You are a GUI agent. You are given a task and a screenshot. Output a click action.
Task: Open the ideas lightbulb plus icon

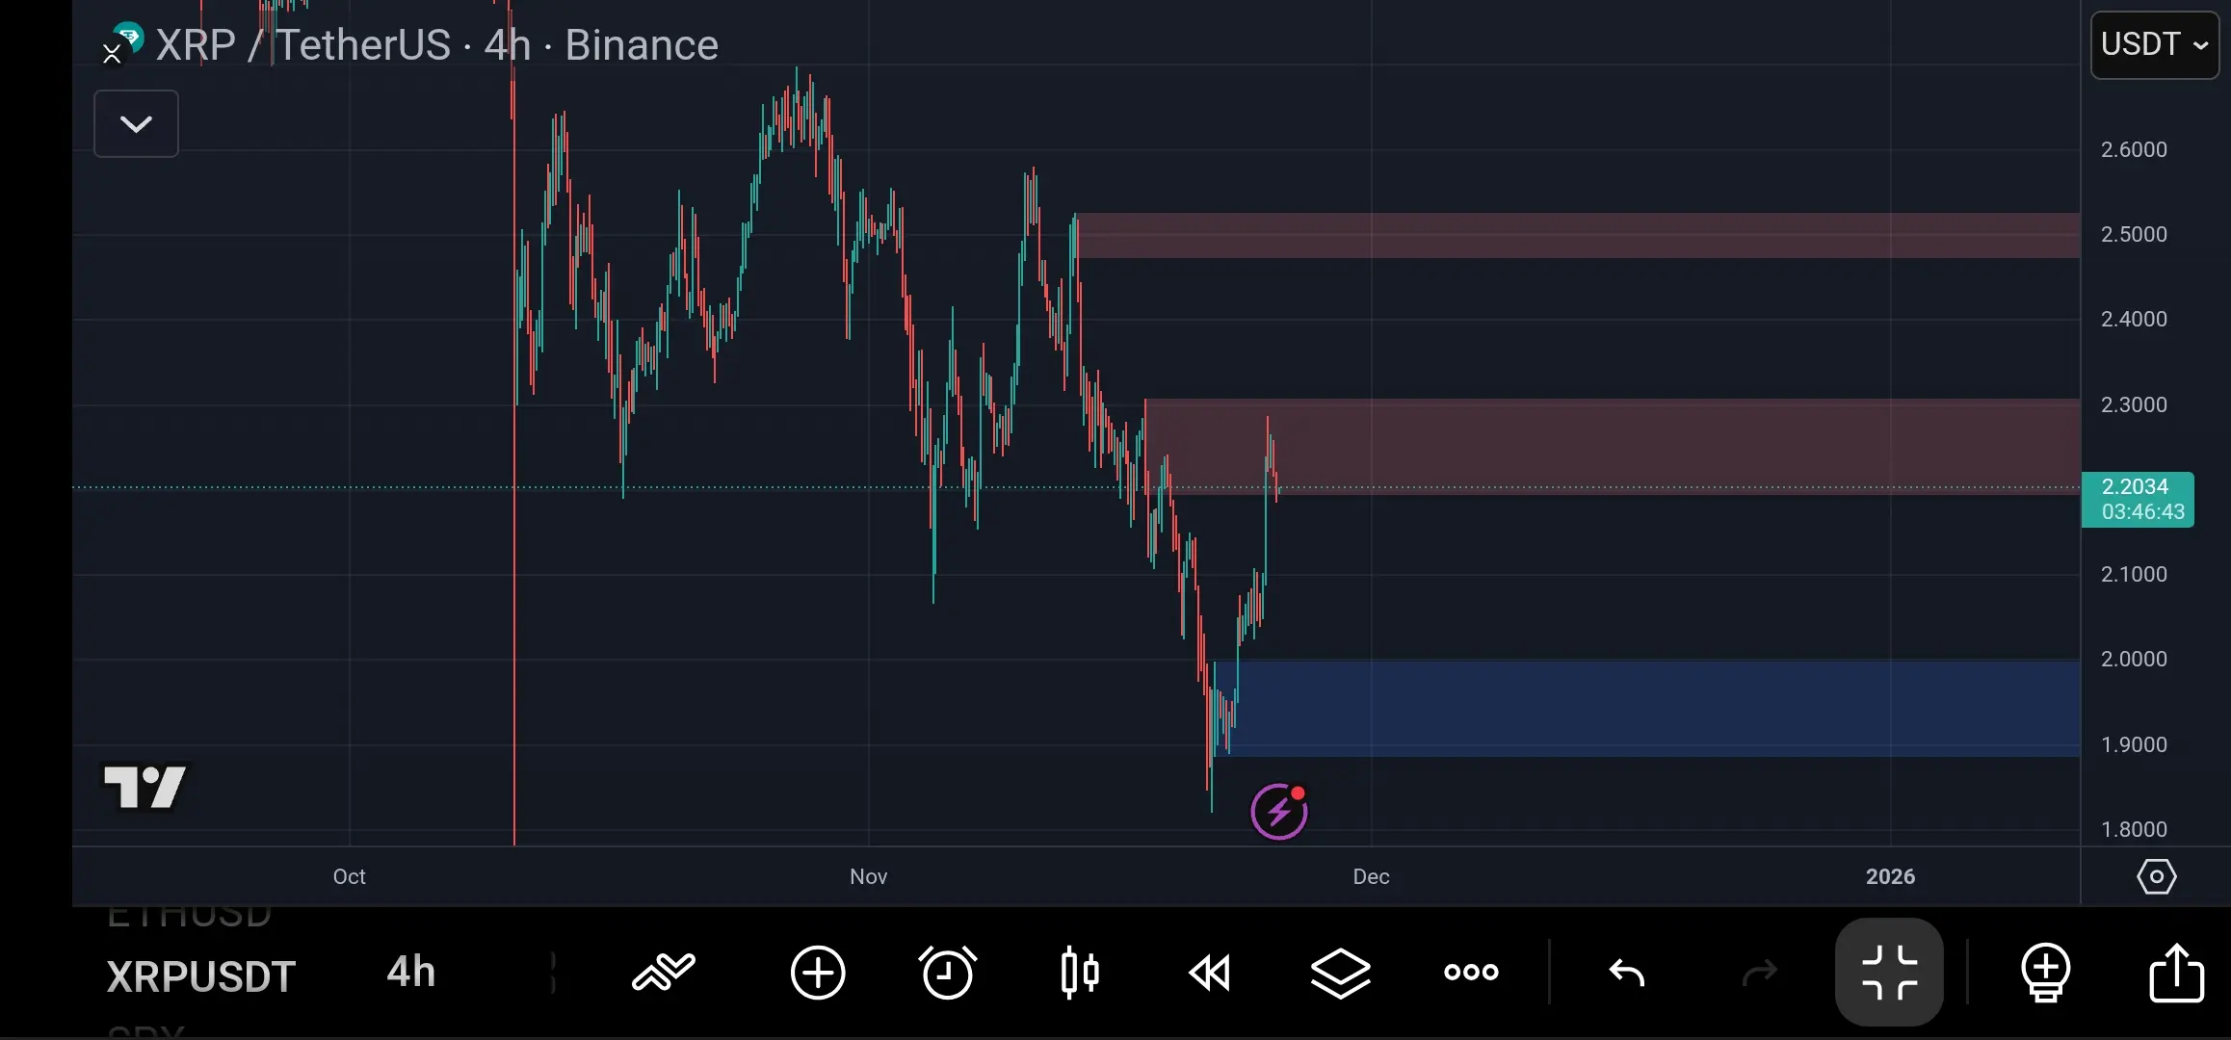(x=2045, y=973)
